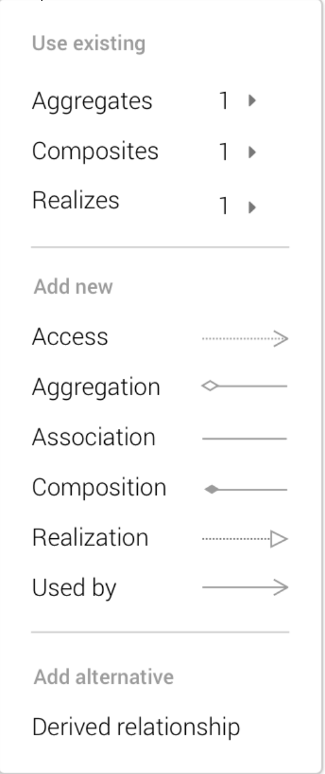Select the Realization menu entry
This screenshot has height=774, width=325.
coord(160,538)
